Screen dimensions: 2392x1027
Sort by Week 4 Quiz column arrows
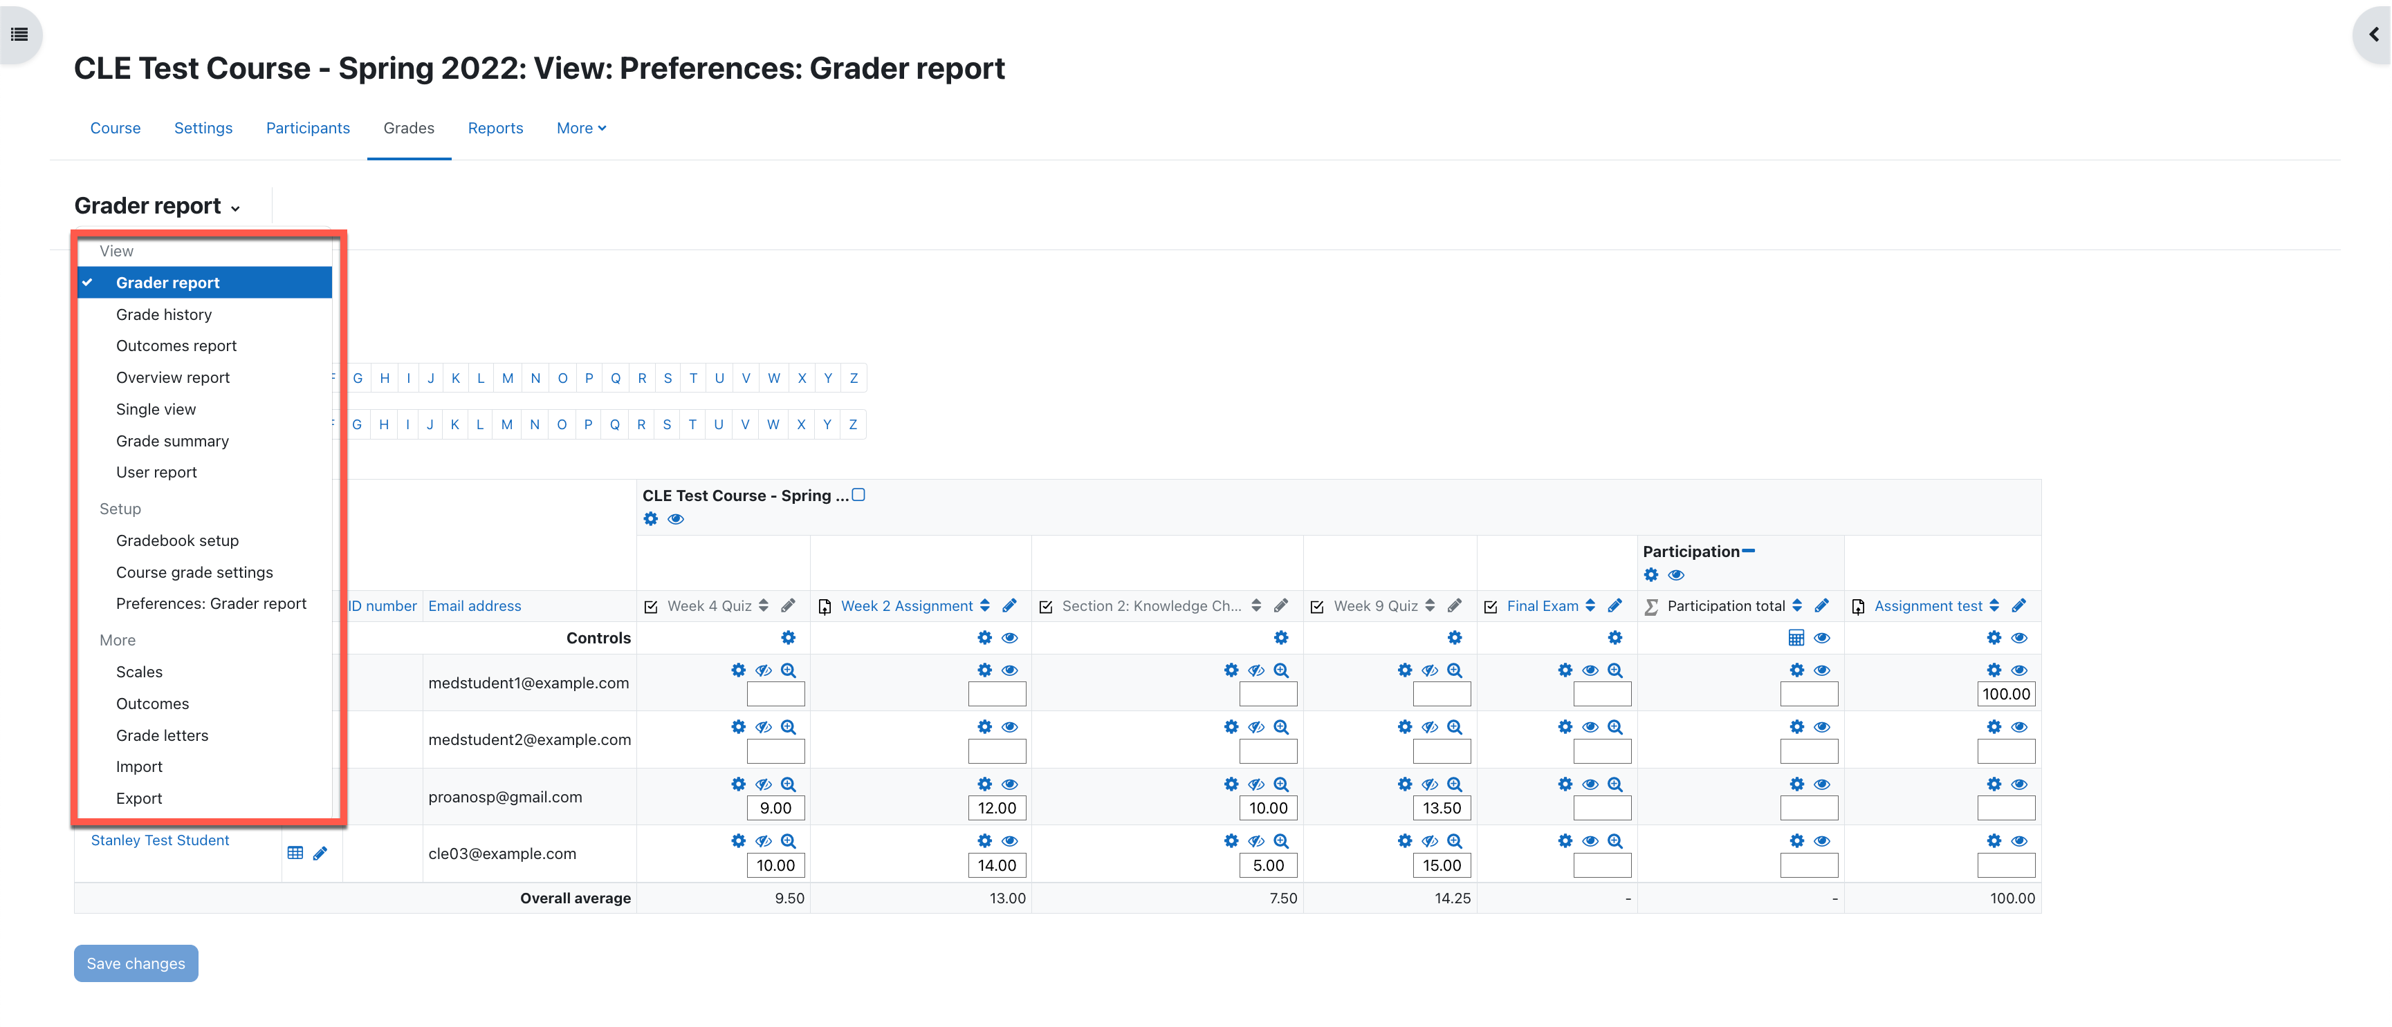point(763,606)
